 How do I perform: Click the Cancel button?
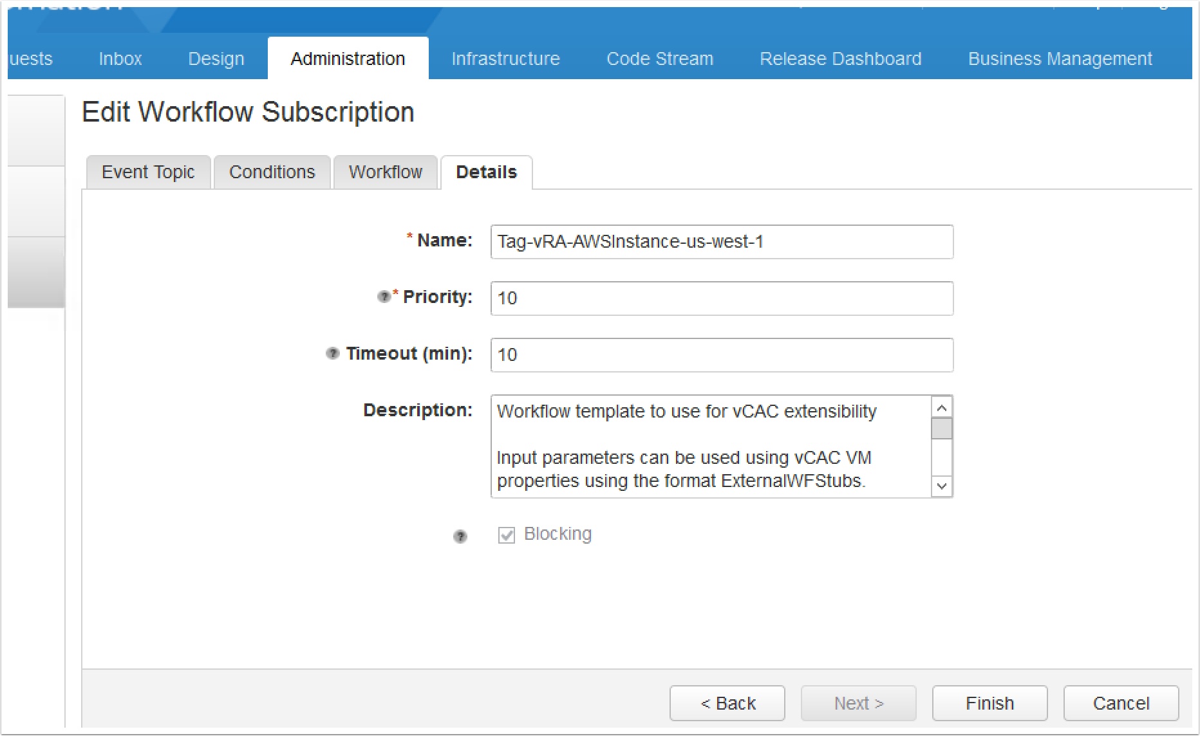click(1120, 703)
